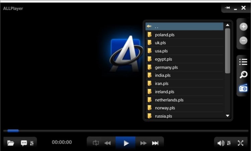The width and height of the screenshot is (251, 151).
Task: Select ireland.pls in the list
Action: coord(184,92)
